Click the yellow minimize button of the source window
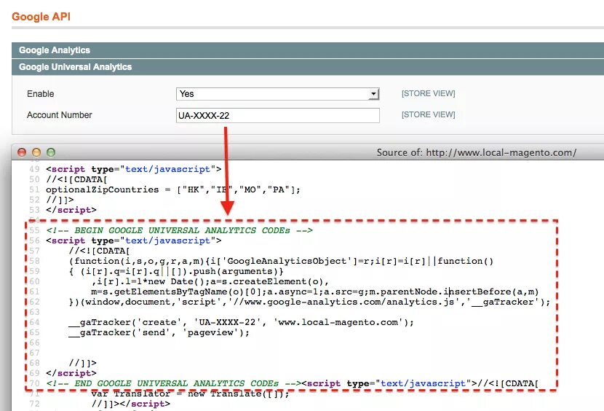The width and height of the screenshot is (604, 411). coord(36,152)
